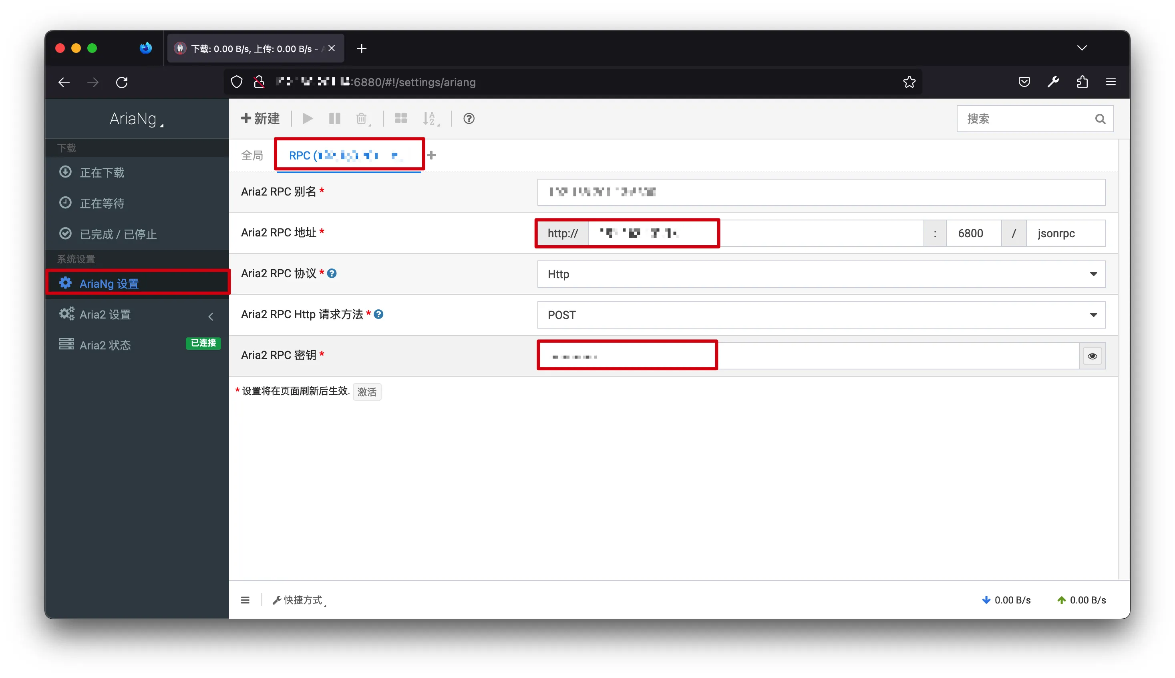The image size is (1175, 678).
Task: Click the upload speed 0.00 B/s indicator
Action: [1081, 600]
